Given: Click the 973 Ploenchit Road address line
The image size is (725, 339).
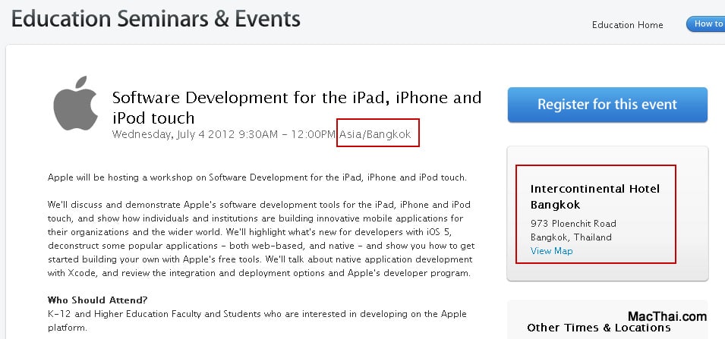Looking at the screenshot, I should point(573,224).
